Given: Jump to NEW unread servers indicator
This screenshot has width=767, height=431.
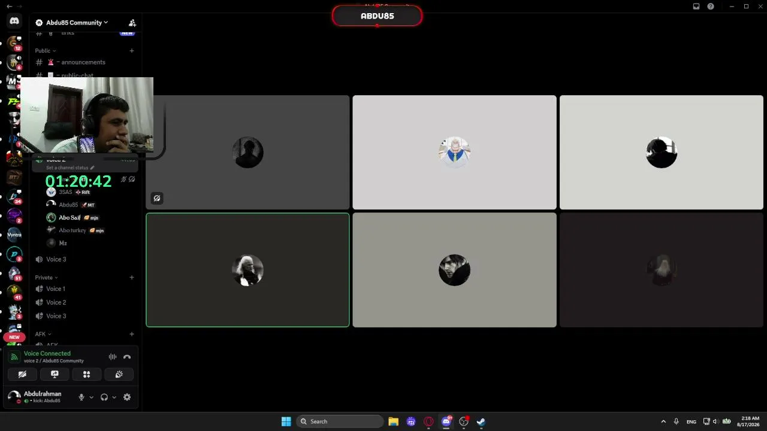Looking at the screenshot, I should [x=14, y=337].
